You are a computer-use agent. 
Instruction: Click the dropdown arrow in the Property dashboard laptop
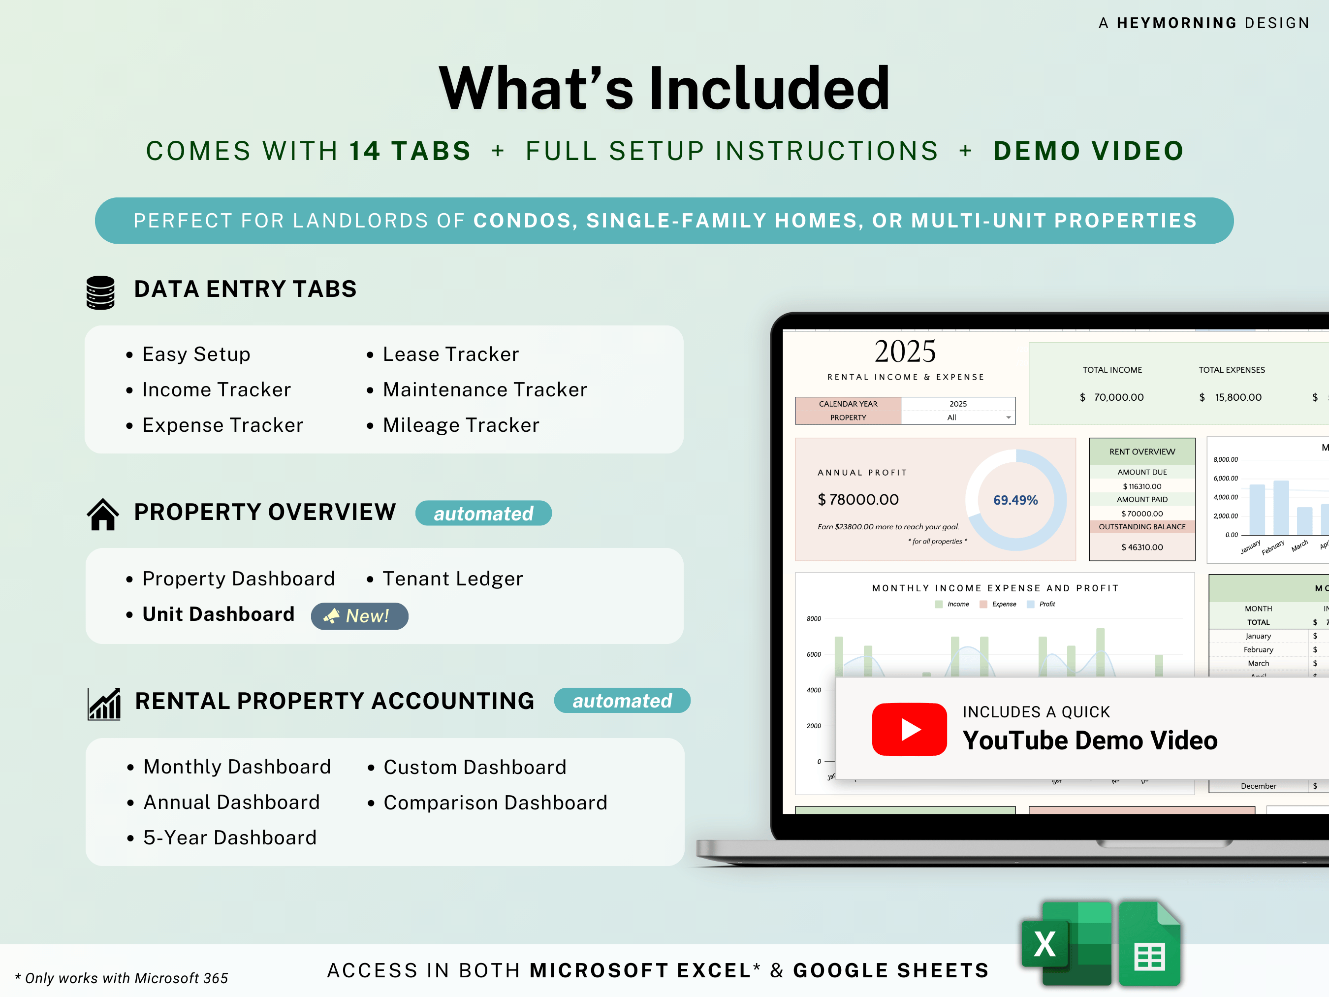pos(1009,418)
